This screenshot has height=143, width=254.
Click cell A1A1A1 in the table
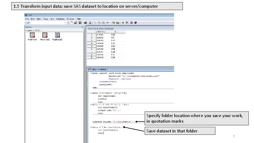pyautogui.click(x=100, y=35)
